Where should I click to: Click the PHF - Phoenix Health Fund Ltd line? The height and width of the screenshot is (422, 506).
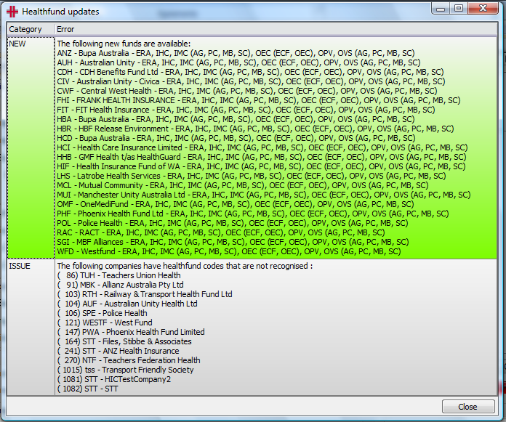[253, 214]
